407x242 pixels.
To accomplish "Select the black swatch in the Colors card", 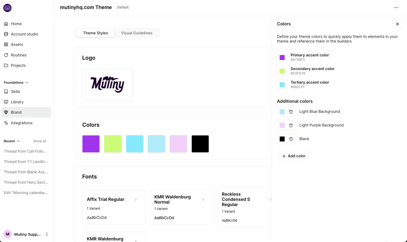I will [x=200, y=144].
